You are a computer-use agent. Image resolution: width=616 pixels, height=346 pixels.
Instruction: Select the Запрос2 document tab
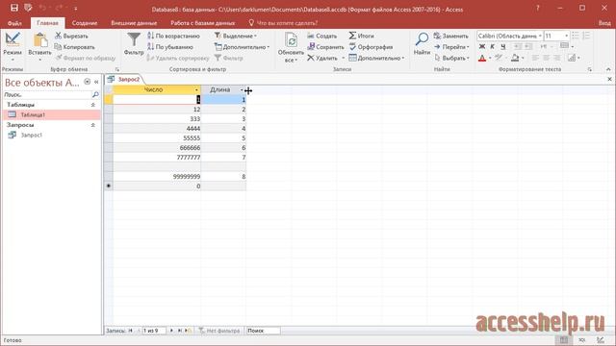[x=125, y=79]
